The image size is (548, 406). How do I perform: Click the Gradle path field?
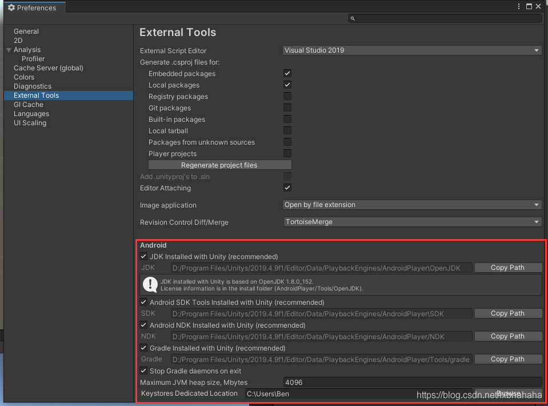[321, 360]
